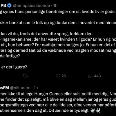
Task: Click the like count 25
Action: pyautogui.click(x=64, y=76)
